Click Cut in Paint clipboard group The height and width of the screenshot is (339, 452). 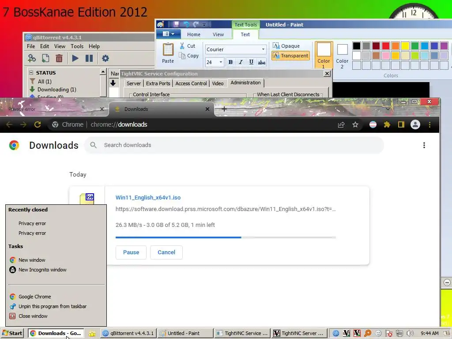pos(187,46)
